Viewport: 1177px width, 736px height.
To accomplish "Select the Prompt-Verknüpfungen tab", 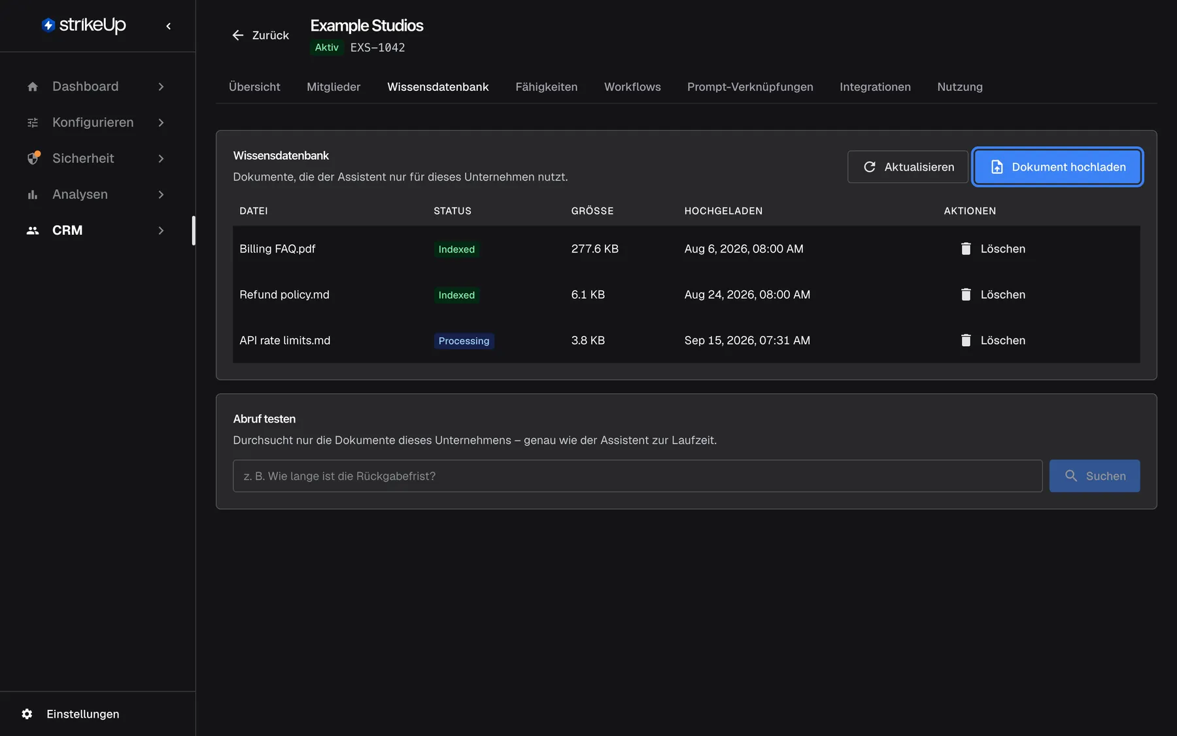I will point(750,87).
